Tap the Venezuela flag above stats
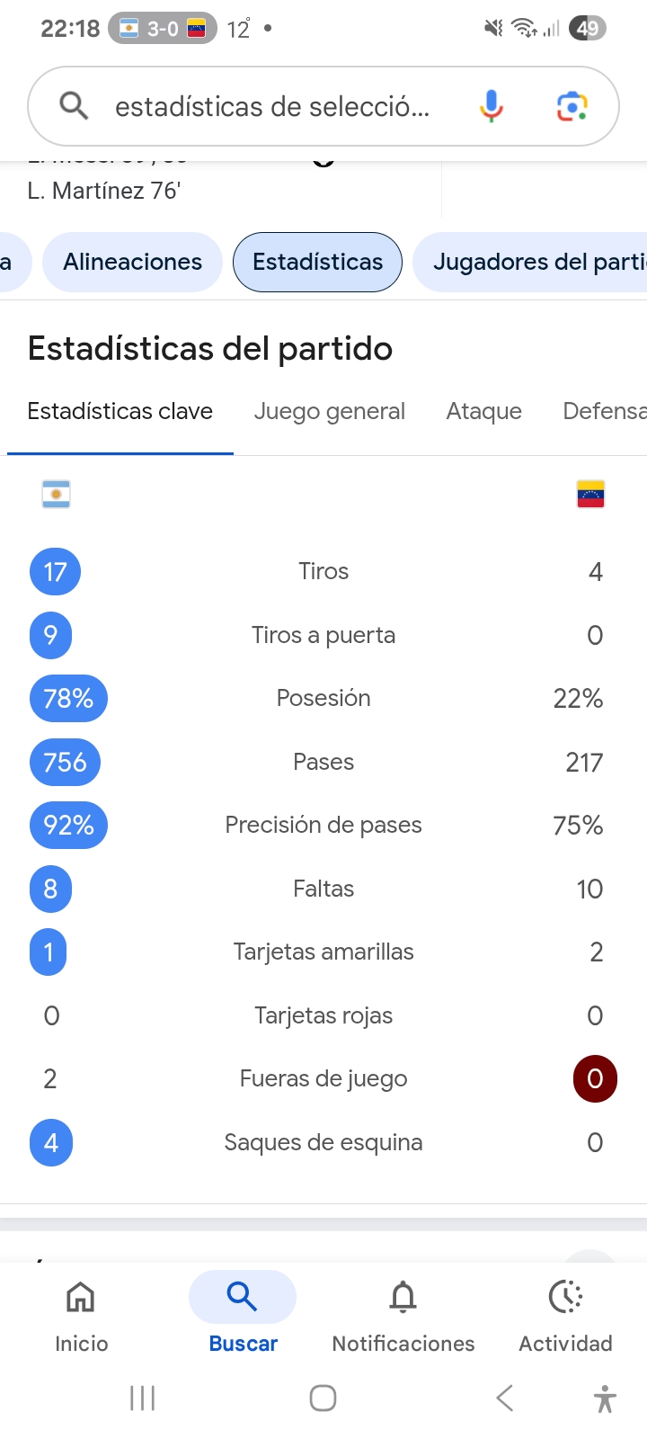The image size is (647, 1439). (590, 495)
